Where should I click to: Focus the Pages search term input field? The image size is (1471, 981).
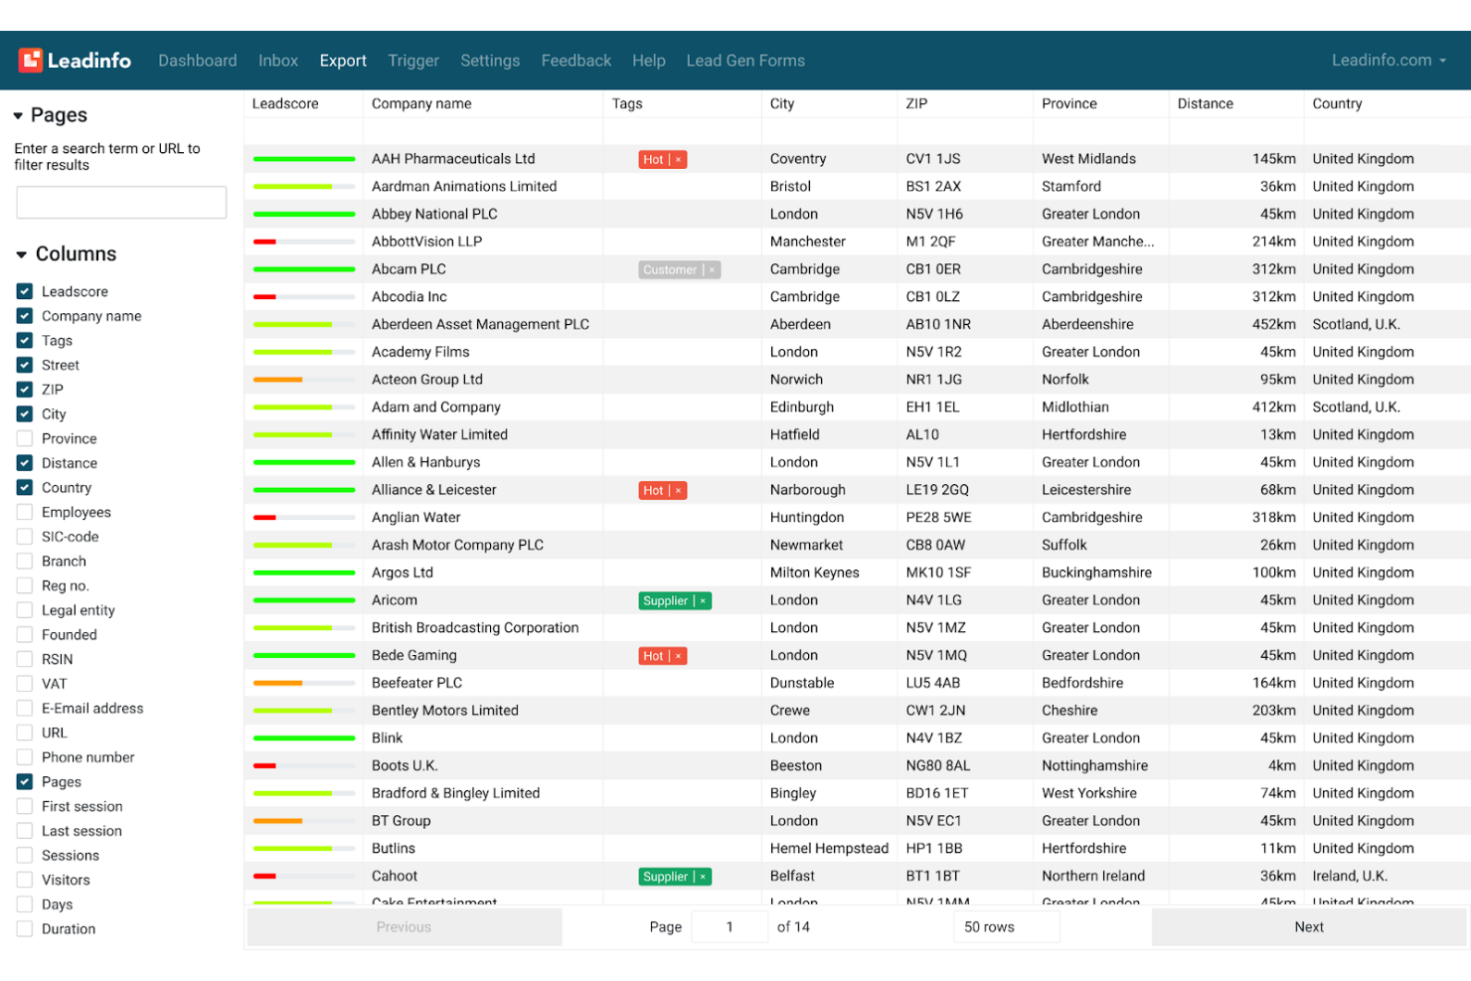pyautogui.click(x=121, y=202)
